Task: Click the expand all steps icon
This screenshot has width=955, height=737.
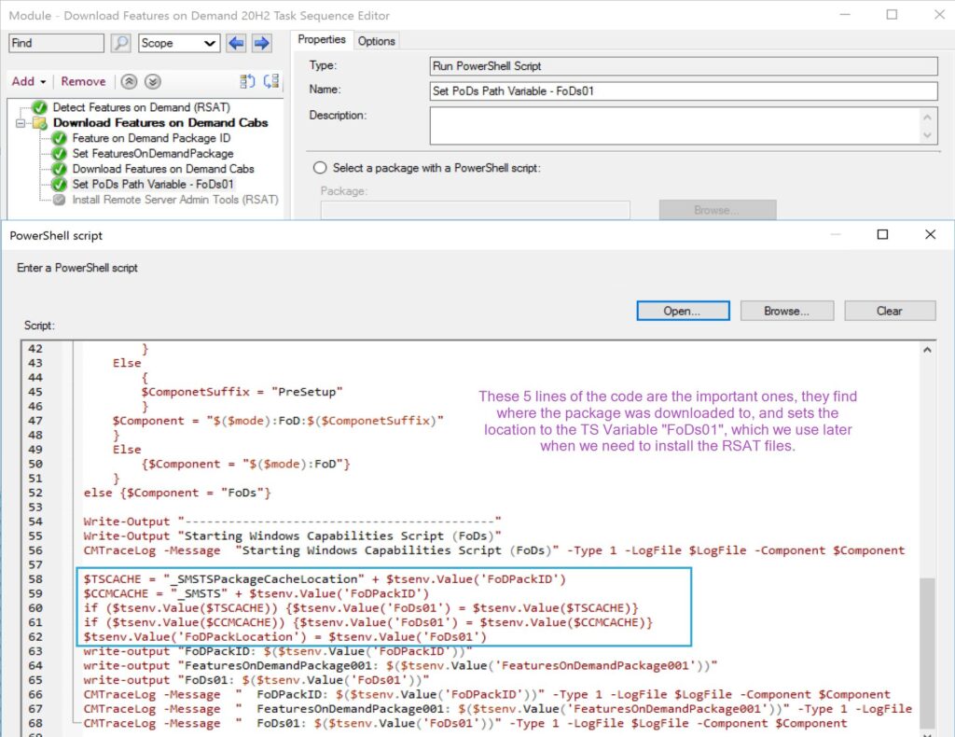Action: point(247,82)
